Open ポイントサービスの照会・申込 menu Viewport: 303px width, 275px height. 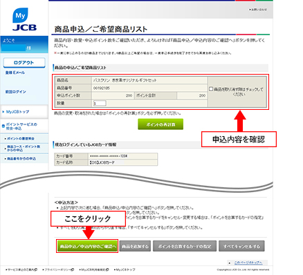[21, 126]
